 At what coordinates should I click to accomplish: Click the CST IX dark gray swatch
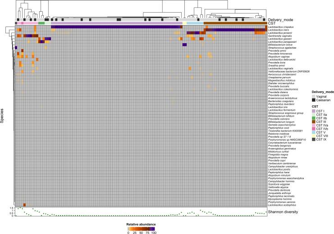pyautogui.click(x=314, y=139)
